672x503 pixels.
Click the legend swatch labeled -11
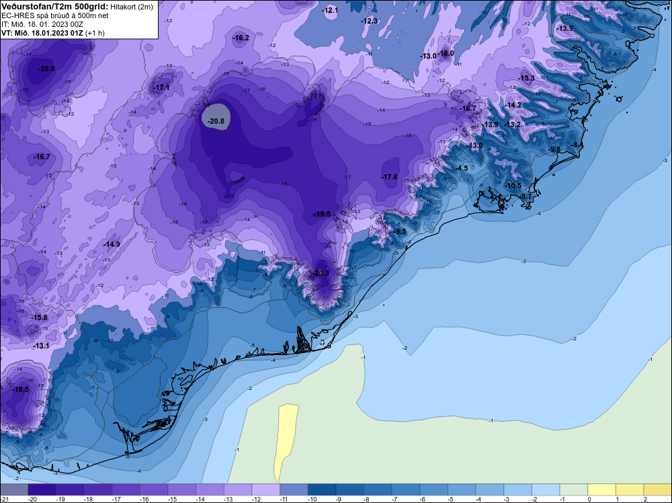coord(294,490)
